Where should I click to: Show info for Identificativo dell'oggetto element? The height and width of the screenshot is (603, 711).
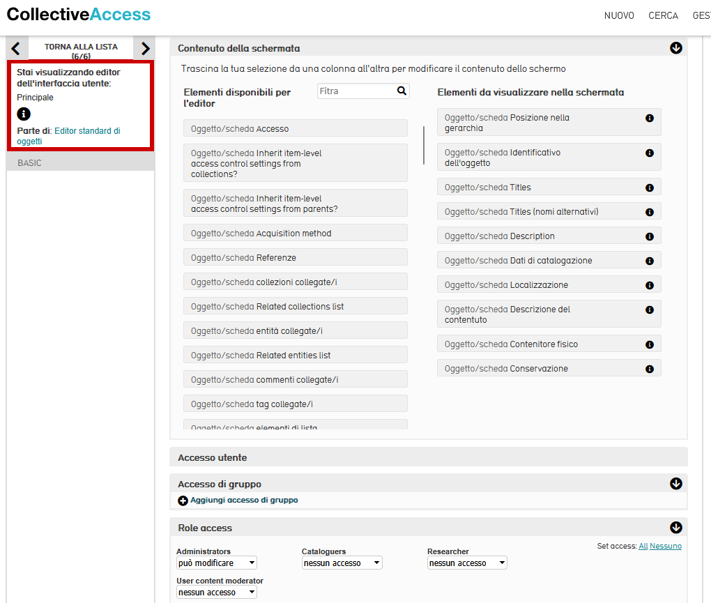650,153
